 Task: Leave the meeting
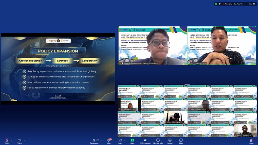click(251, 140)
